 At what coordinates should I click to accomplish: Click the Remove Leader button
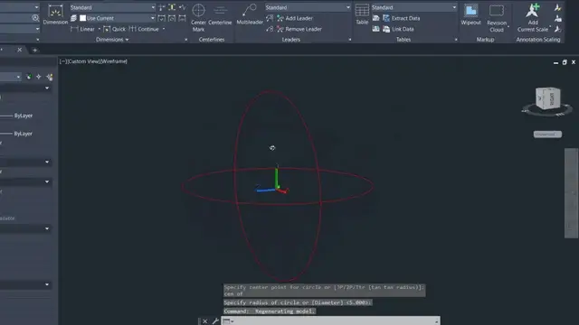coord(299,29)
